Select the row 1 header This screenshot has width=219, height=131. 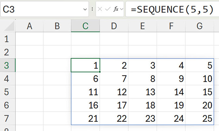click(7, 39)
